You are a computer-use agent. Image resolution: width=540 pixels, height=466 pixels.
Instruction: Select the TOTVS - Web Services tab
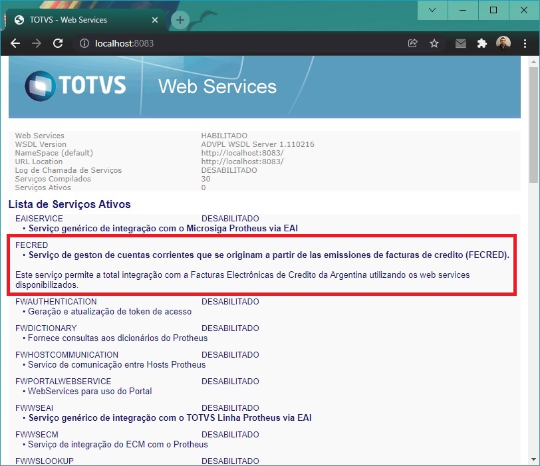(x=84, y=20)
